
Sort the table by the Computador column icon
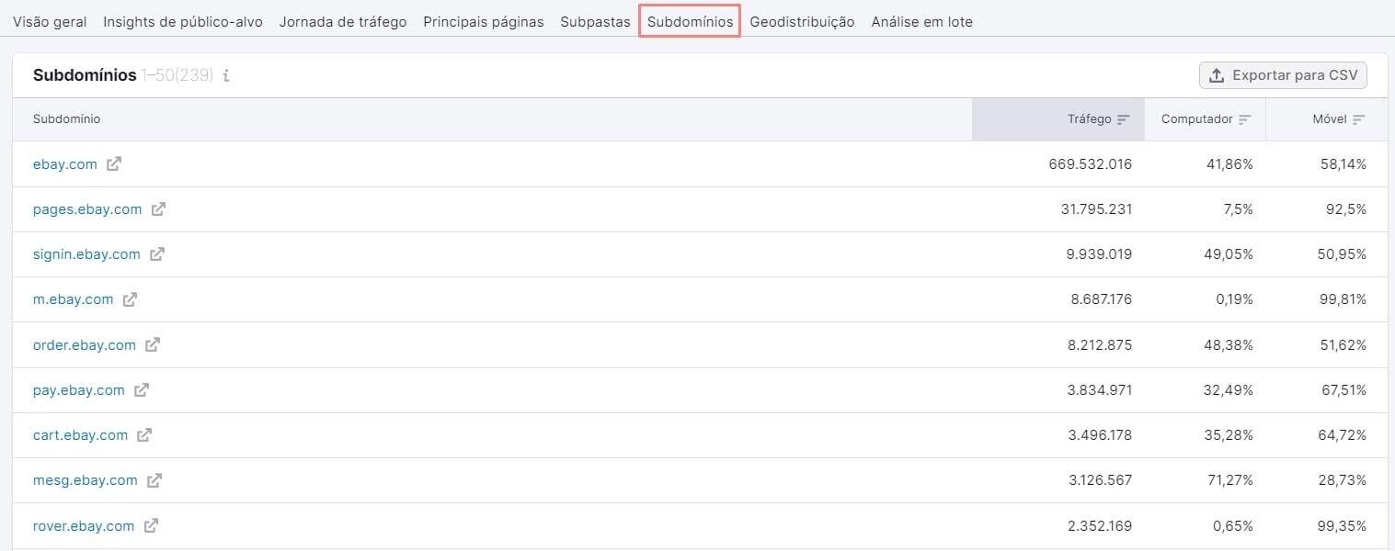tap(1246, 118)
